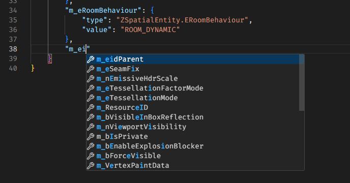The height and width of the screenshot is (183, 350).
Task: Click line number 34 in the gutter
Action: tap(13, 11)
